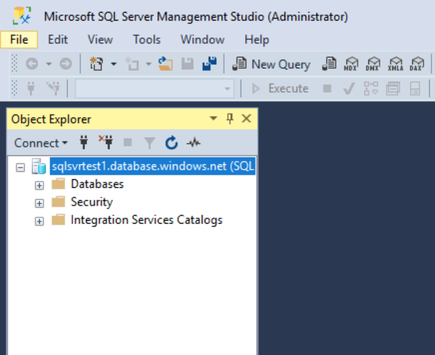Close the Object Explorer panel
The width and height of the screenshot is (435, 355).
pos(246,118)
